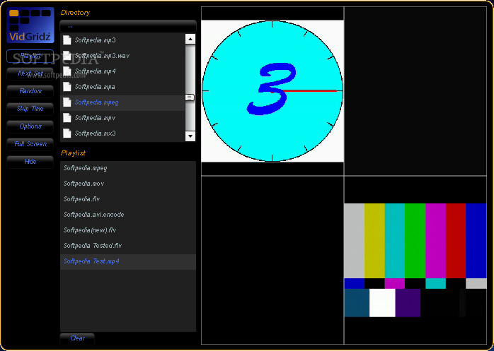The image size is (494, 351).
Task: Open the Options button
Action: pyautogui.click(x=30, y=126)
